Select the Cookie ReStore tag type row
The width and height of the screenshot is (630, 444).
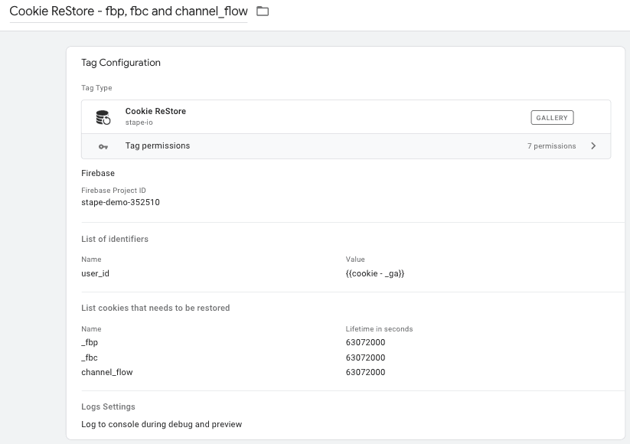[346, 117]
